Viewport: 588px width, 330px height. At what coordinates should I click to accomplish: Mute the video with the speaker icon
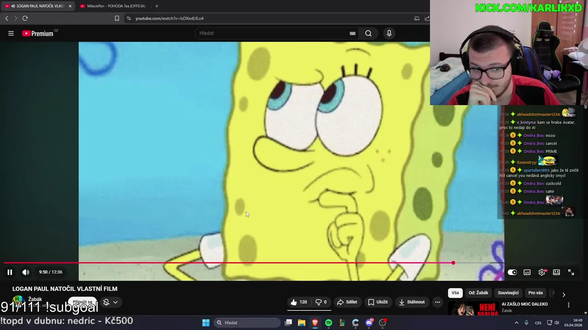pyautogui.click(x=26, y=272)
